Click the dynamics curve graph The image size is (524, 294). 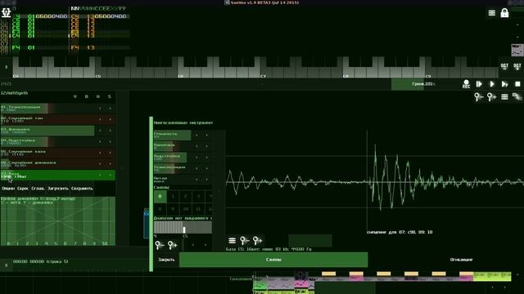[x=58, y=221]
